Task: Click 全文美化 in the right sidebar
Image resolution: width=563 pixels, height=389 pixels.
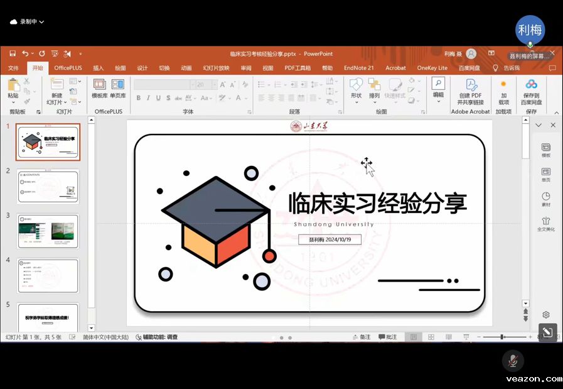Action: 545,224
